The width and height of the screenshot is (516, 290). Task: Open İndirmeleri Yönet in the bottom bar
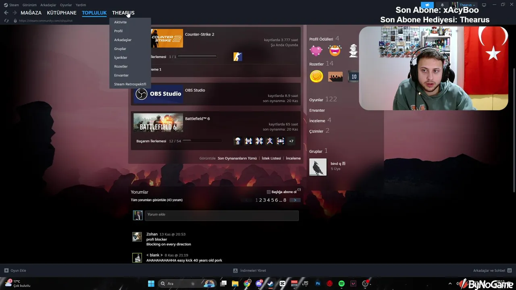(x=250, y=271)
